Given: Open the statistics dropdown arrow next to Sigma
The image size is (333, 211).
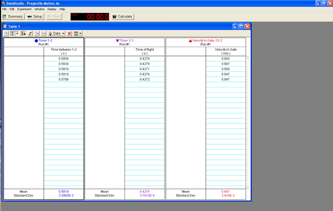Looking at the screenshot, I should coord(17,34).
